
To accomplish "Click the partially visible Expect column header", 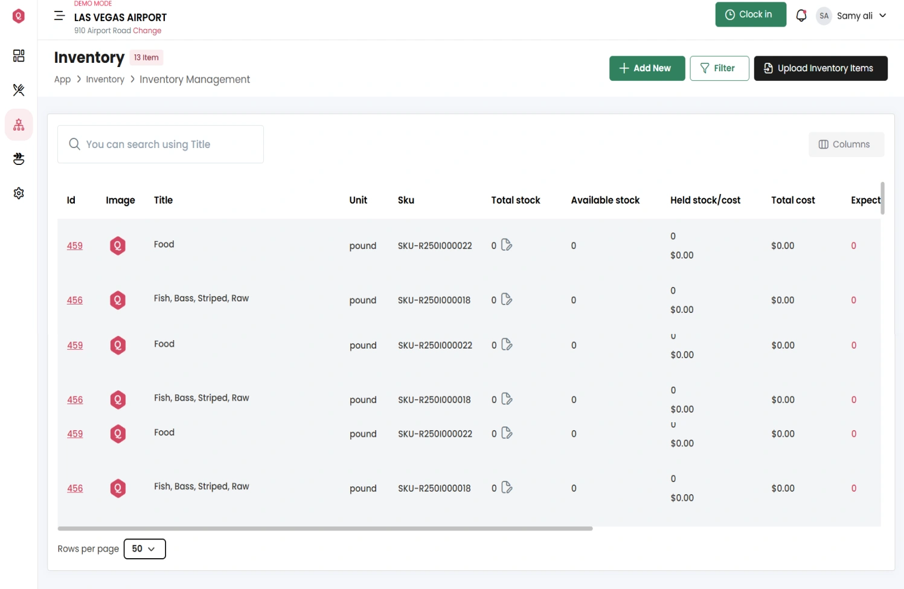I will click(865, 200).
